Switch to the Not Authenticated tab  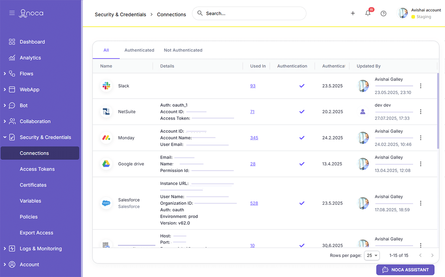(183, 50)
